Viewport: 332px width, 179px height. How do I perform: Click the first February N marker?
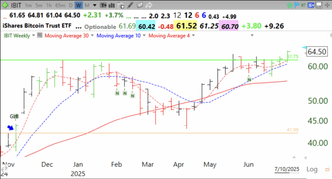(x=117, y=93)
